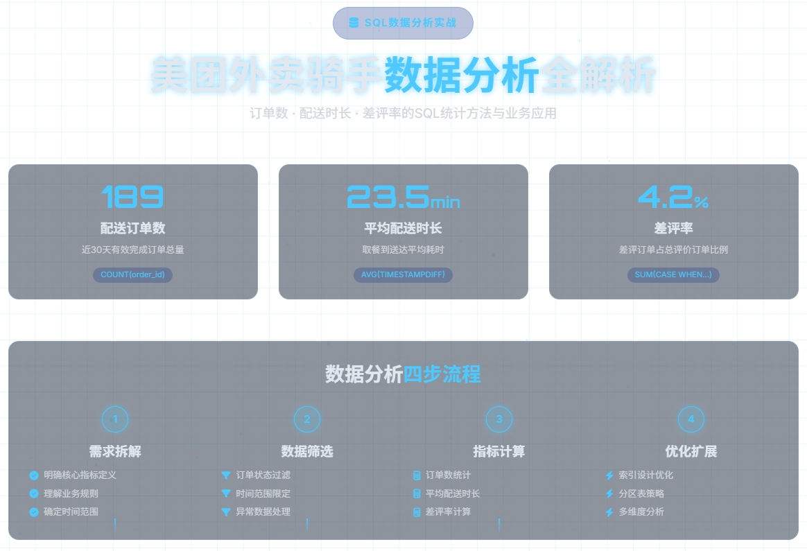Click the lightning icon beside 多维度分析
807x551 pixels.
(x=609, y=512)
